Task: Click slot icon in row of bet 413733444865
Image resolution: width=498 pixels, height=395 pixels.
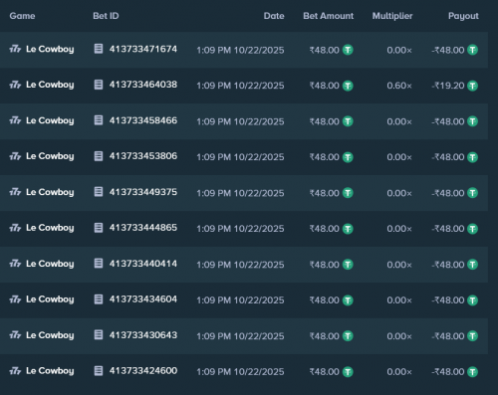Action: 15,228
